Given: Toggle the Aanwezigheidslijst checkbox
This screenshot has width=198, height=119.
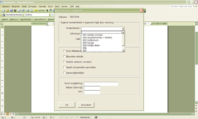Looking at the screenshot, I should (x=64, y=73).
